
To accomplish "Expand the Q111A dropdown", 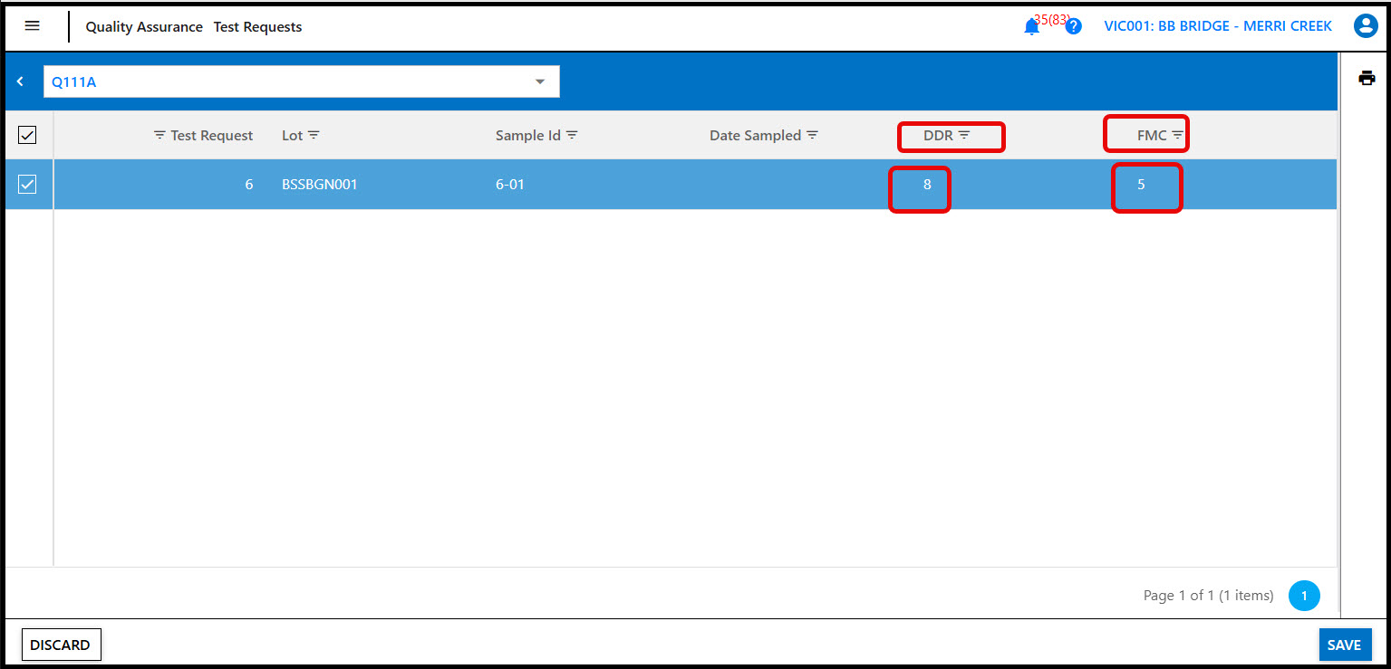I will [540, 81].
